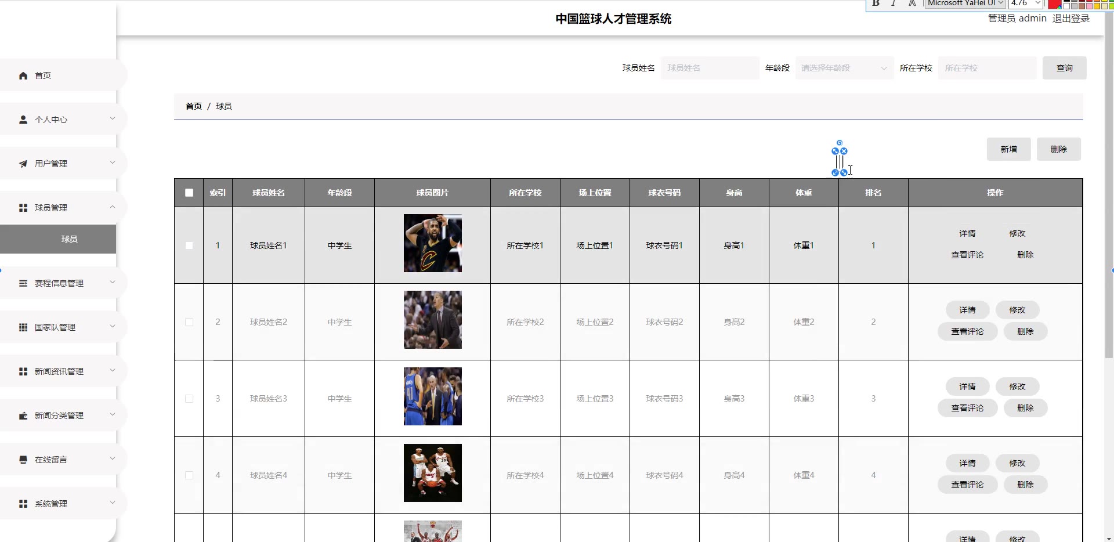Toggle bold in the floating text toolbar
The image size is (1114, 542).
876,3
